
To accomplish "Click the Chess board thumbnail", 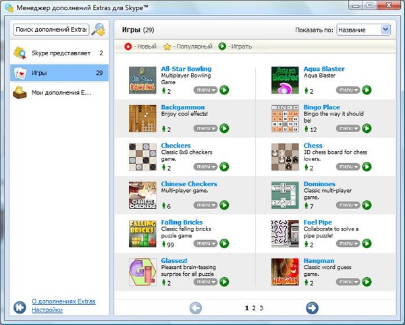I will point(285,157).
